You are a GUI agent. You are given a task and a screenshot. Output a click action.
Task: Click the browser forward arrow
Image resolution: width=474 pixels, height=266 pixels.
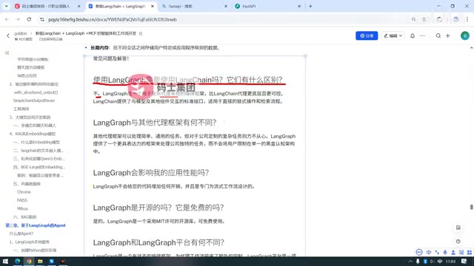pyautogui.click(x=18, y=19)
